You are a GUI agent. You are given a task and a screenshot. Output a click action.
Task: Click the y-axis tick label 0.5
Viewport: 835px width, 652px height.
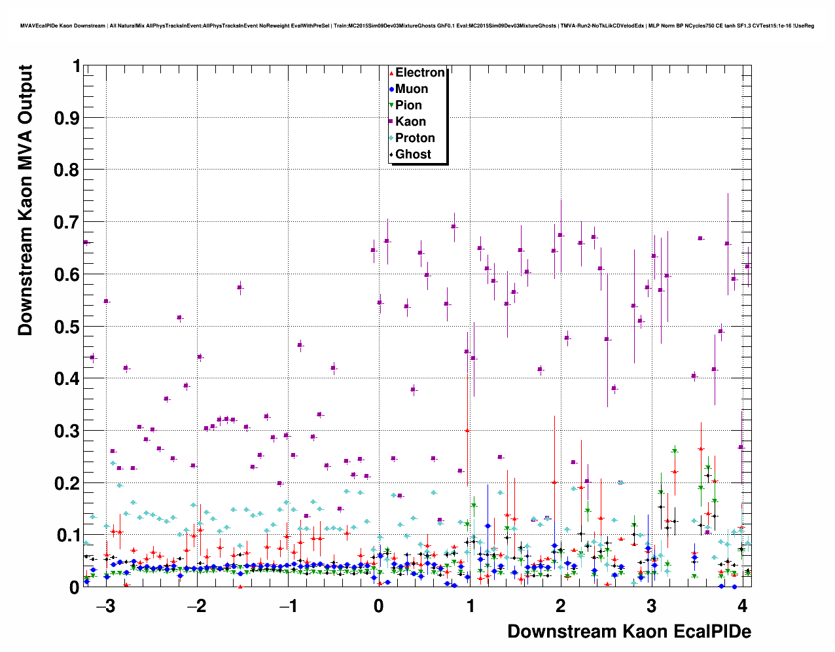pyautogui.click(x=67, y=327)
